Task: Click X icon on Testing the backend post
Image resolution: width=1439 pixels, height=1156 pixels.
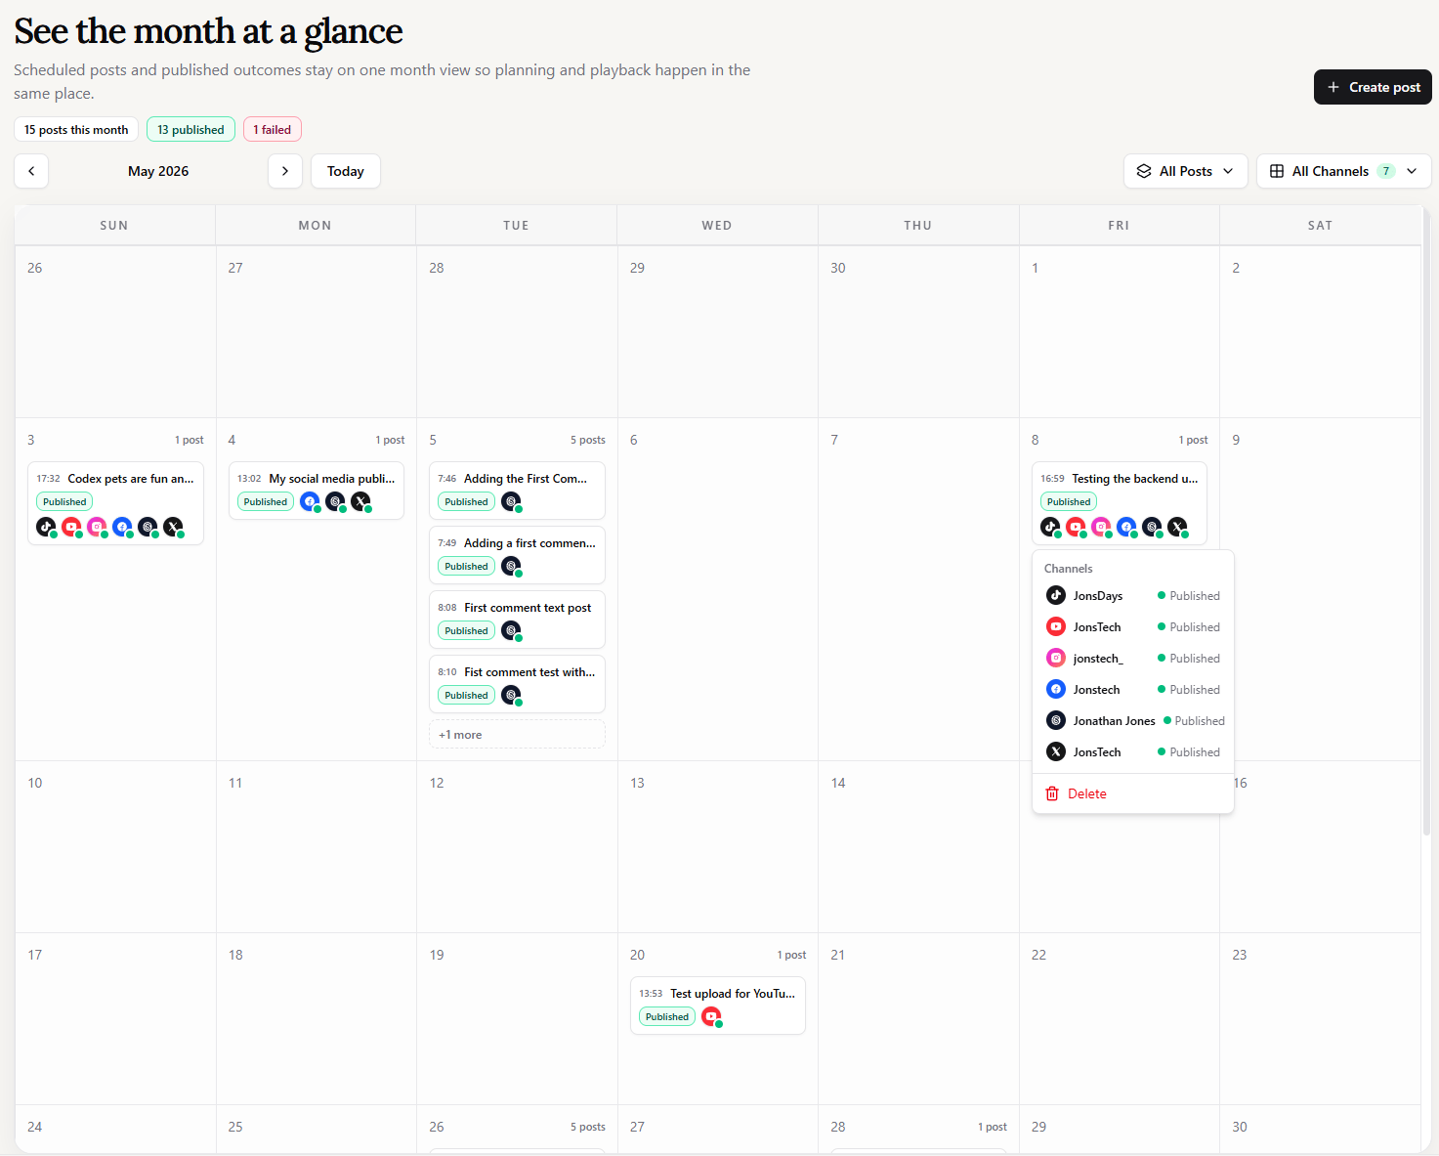Action: [1177, 527]
